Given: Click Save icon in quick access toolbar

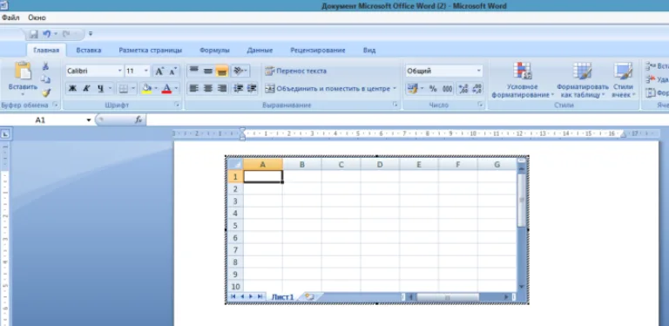Looking at the screenshot, I should [x=34, y=34].
